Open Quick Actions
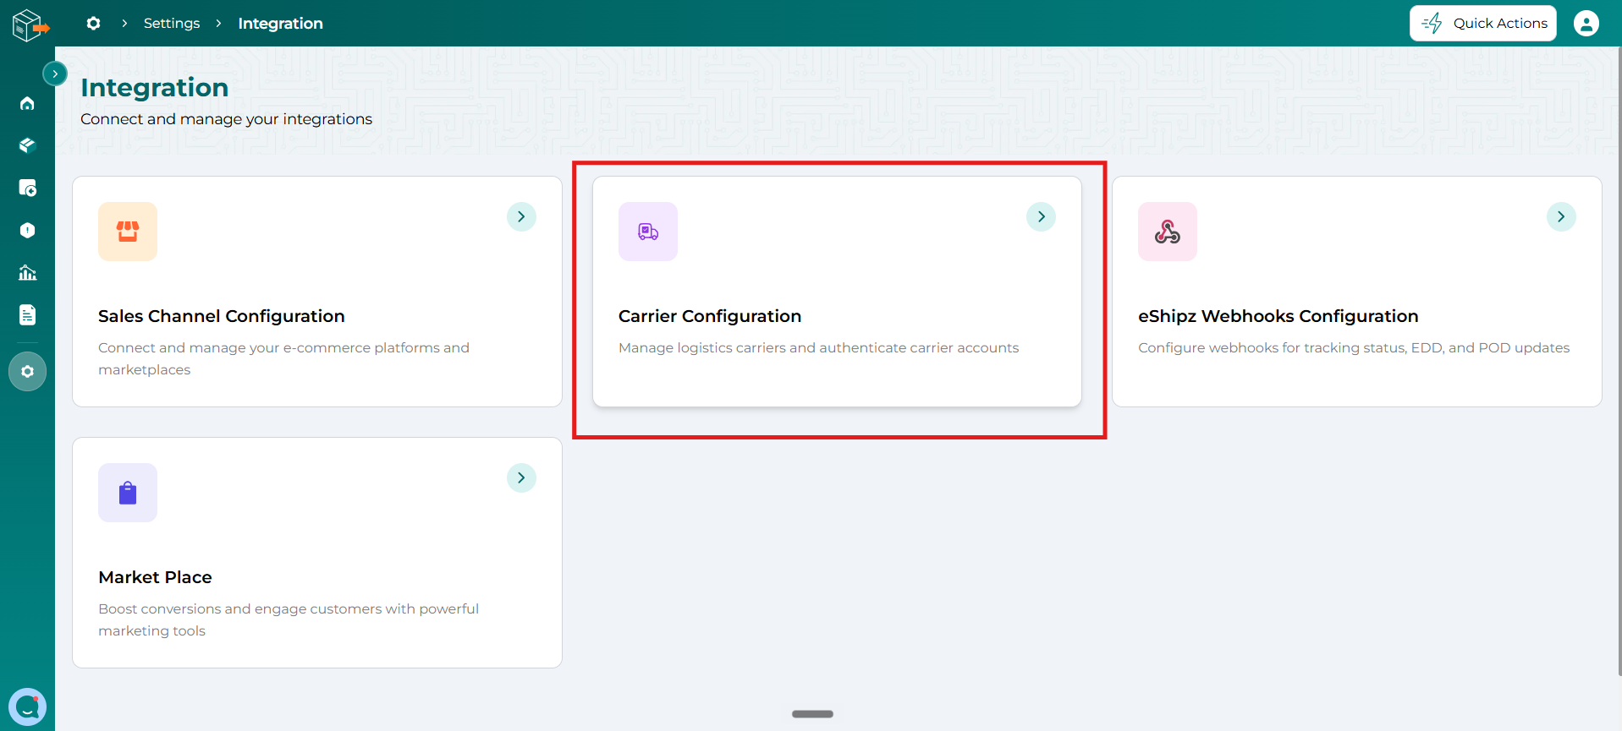Viewport: 1622px width, 731px height. (x=1482, y=23)
